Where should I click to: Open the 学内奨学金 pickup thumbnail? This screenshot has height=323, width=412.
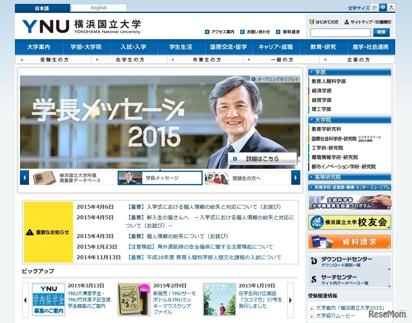(x=49, y=300)
